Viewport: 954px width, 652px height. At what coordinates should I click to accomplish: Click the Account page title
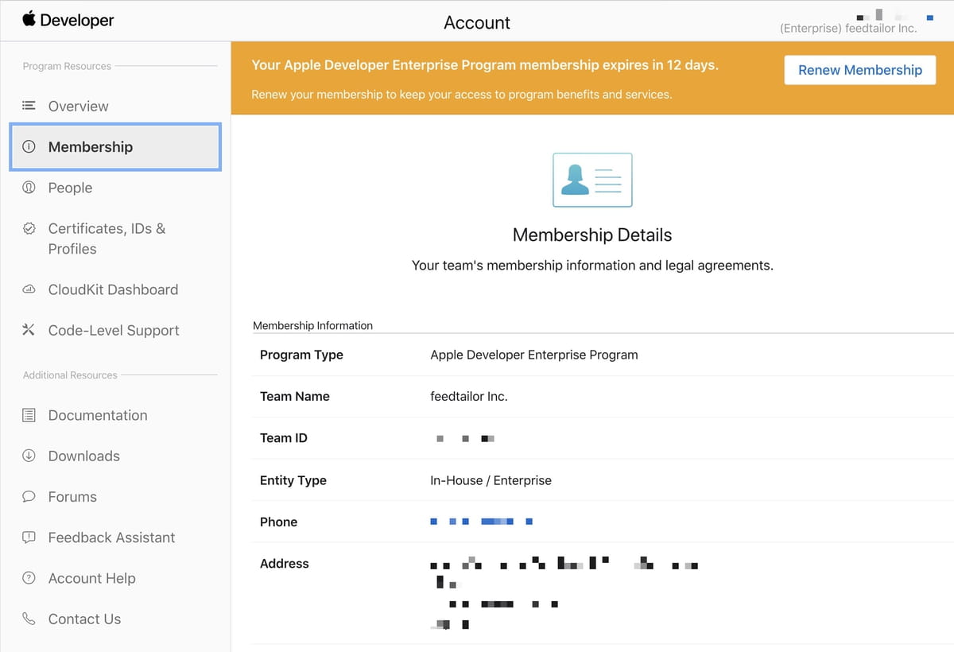(x=477, y=22)
